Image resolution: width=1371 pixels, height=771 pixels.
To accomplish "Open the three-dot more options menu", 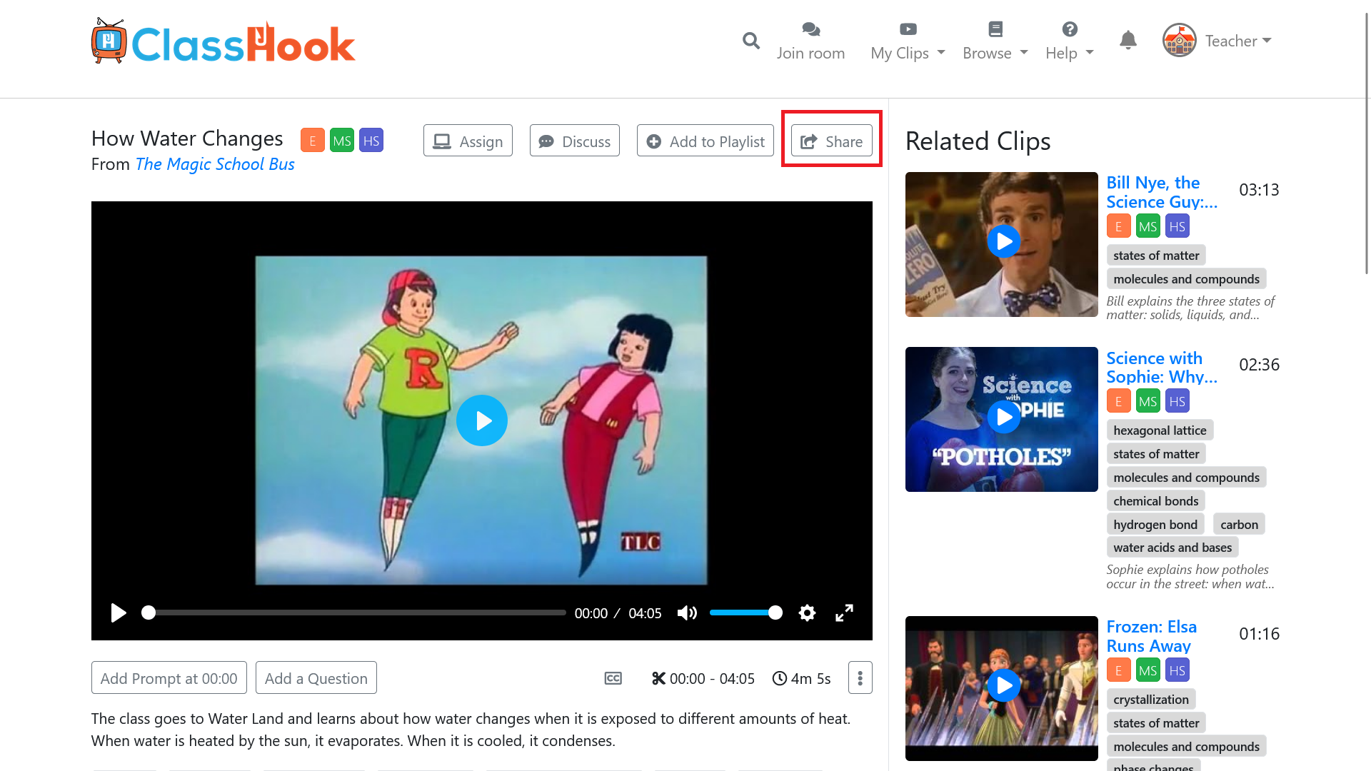I will pyautogui.click(x=860, y=677).
